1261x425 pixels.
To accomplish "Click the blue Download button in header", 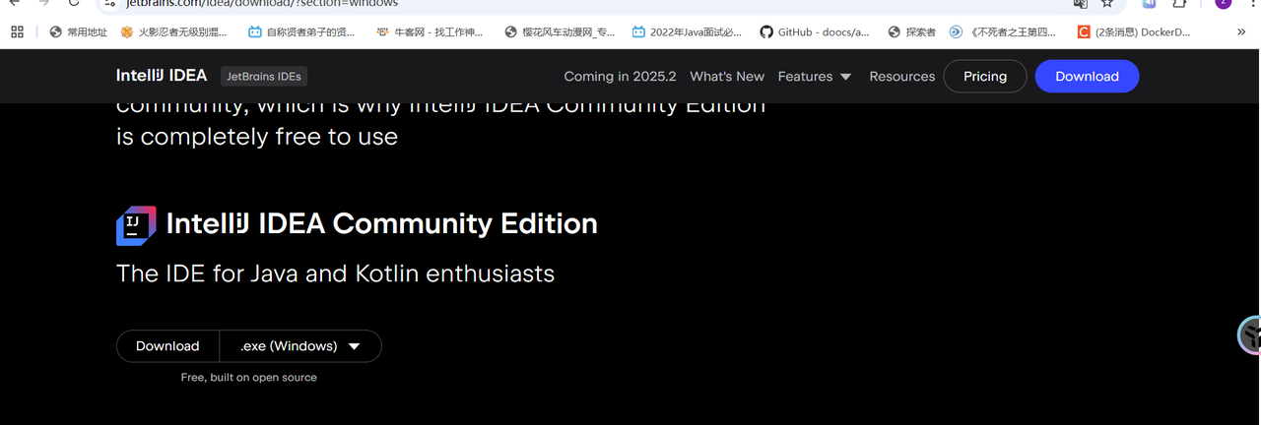I will (1087, 76).
